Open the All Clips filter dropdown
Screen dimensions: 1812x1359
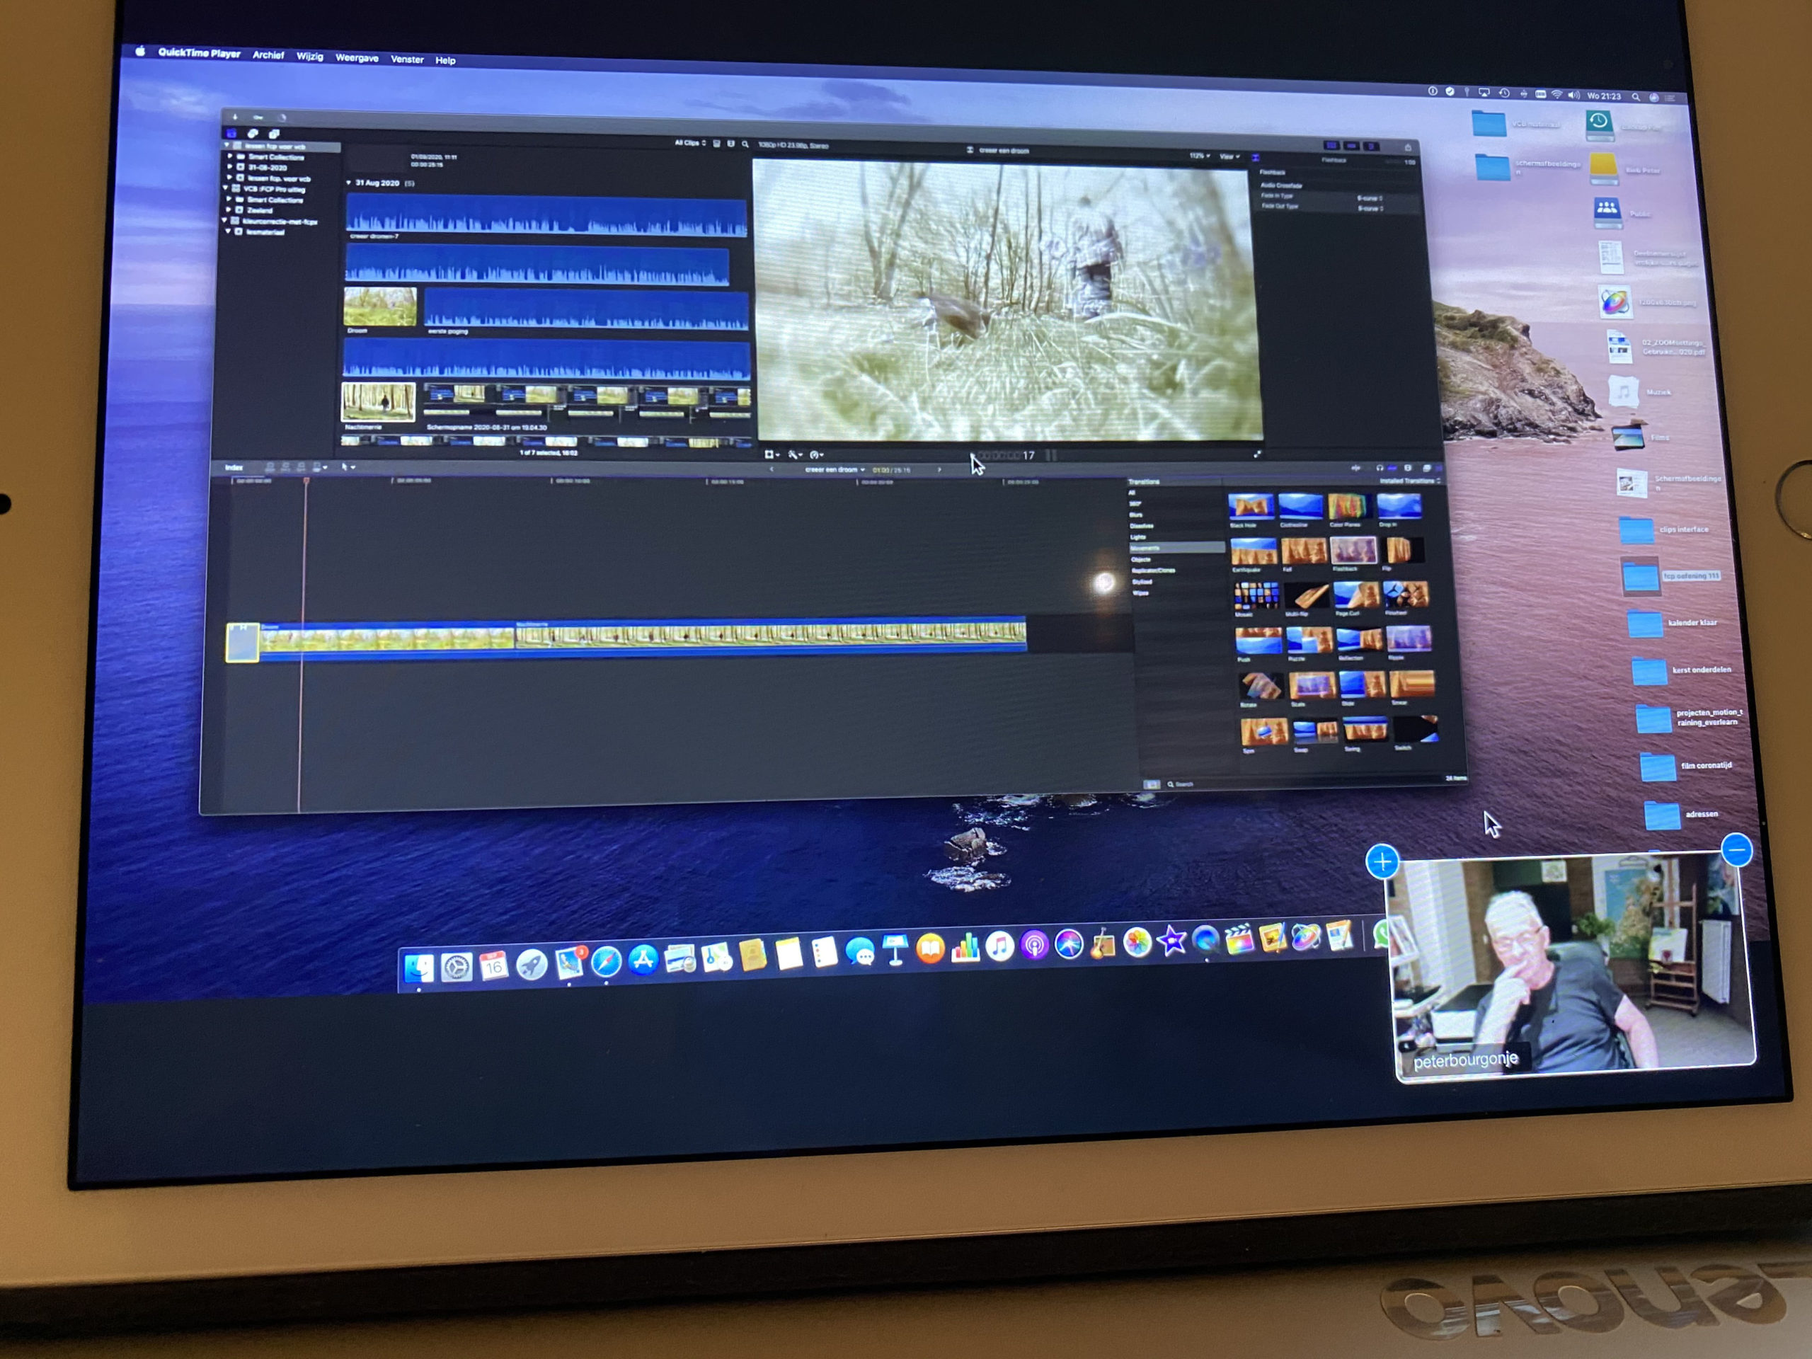(689, 142)
